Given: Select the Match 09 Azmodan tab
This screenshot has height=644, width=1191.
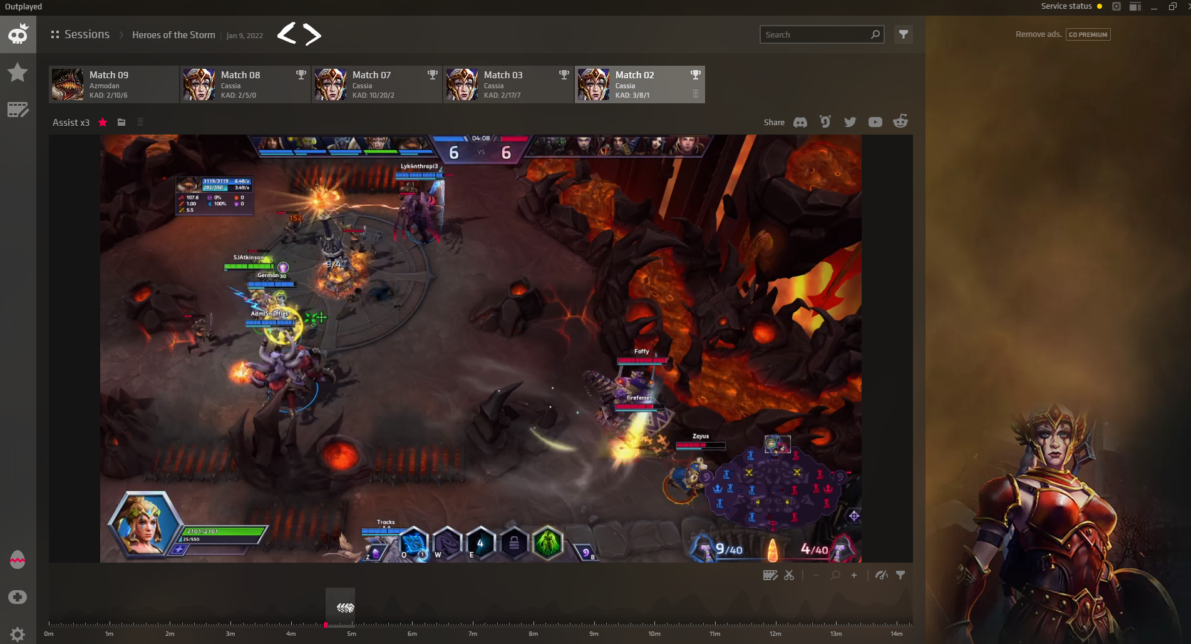Looking at the screenshot, I should (114, 84).
